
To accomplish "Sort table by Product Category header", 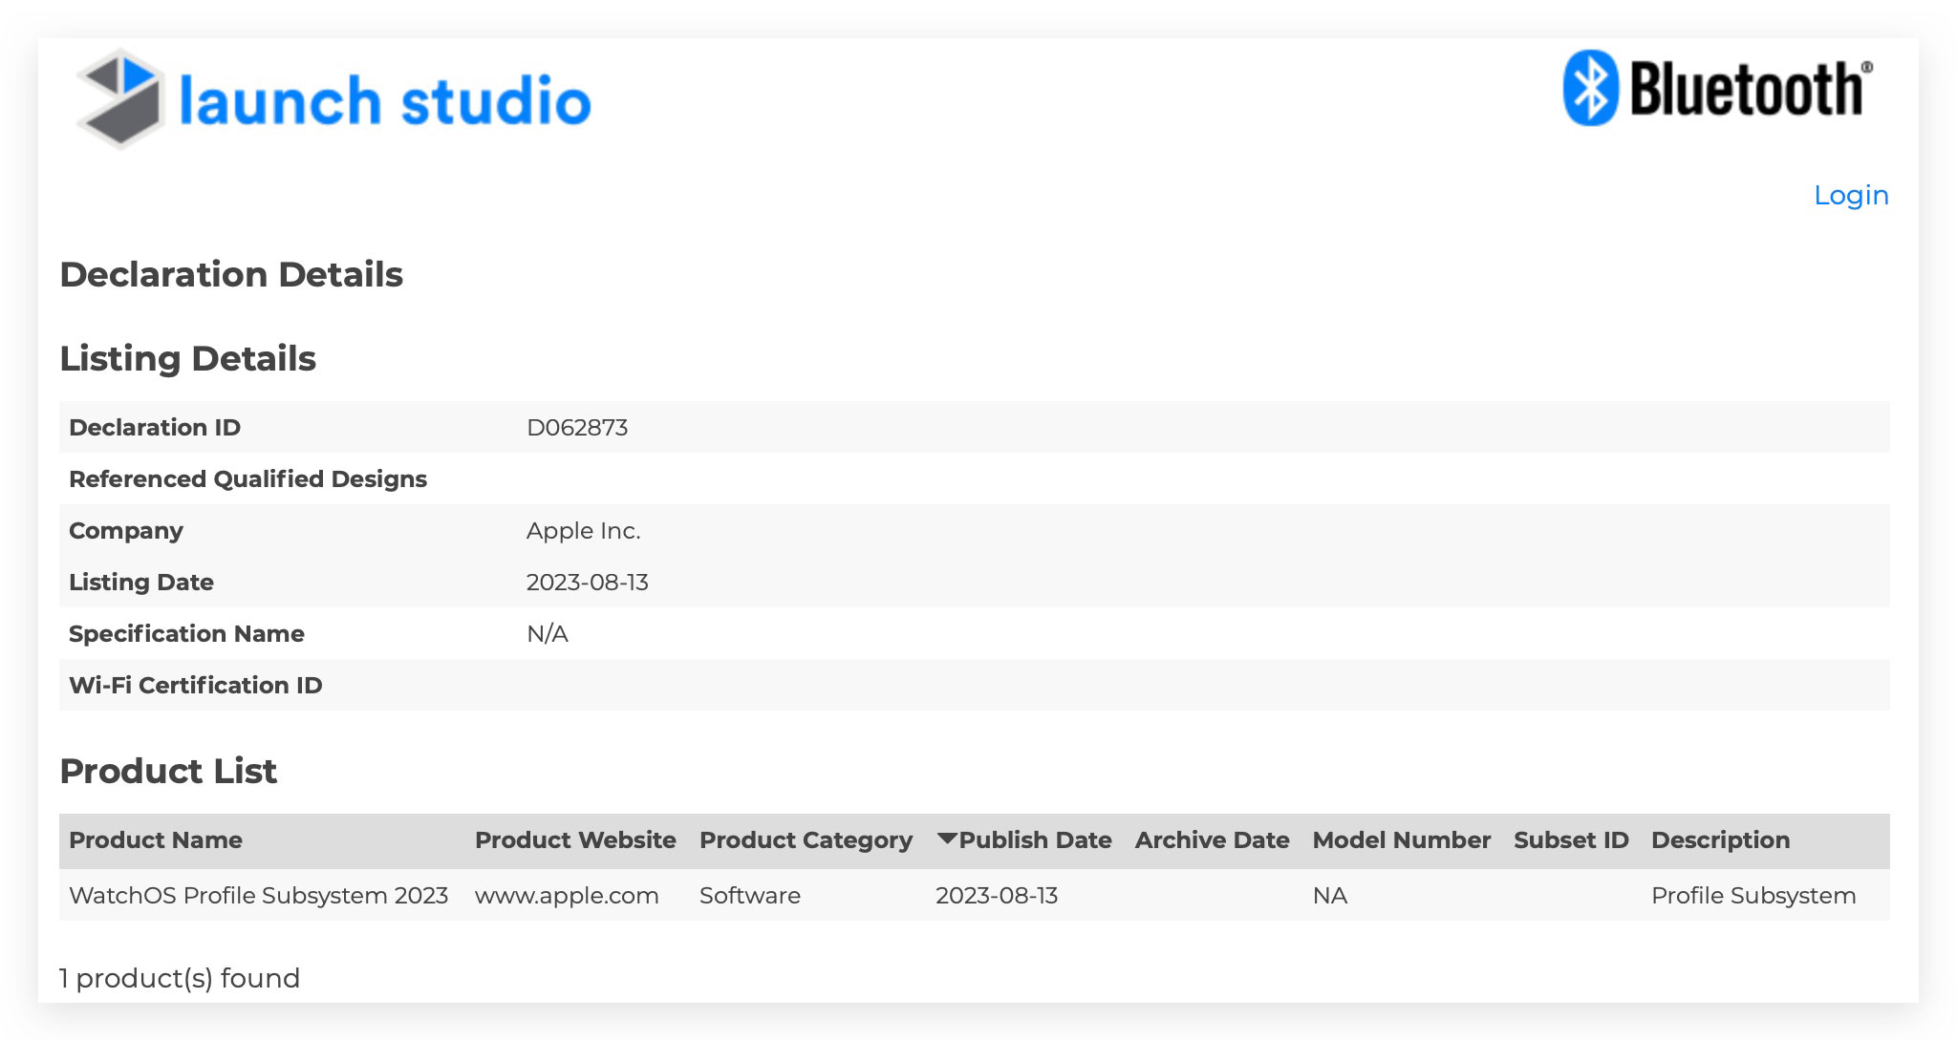I will pyautogui.click(x=806, y=840).
